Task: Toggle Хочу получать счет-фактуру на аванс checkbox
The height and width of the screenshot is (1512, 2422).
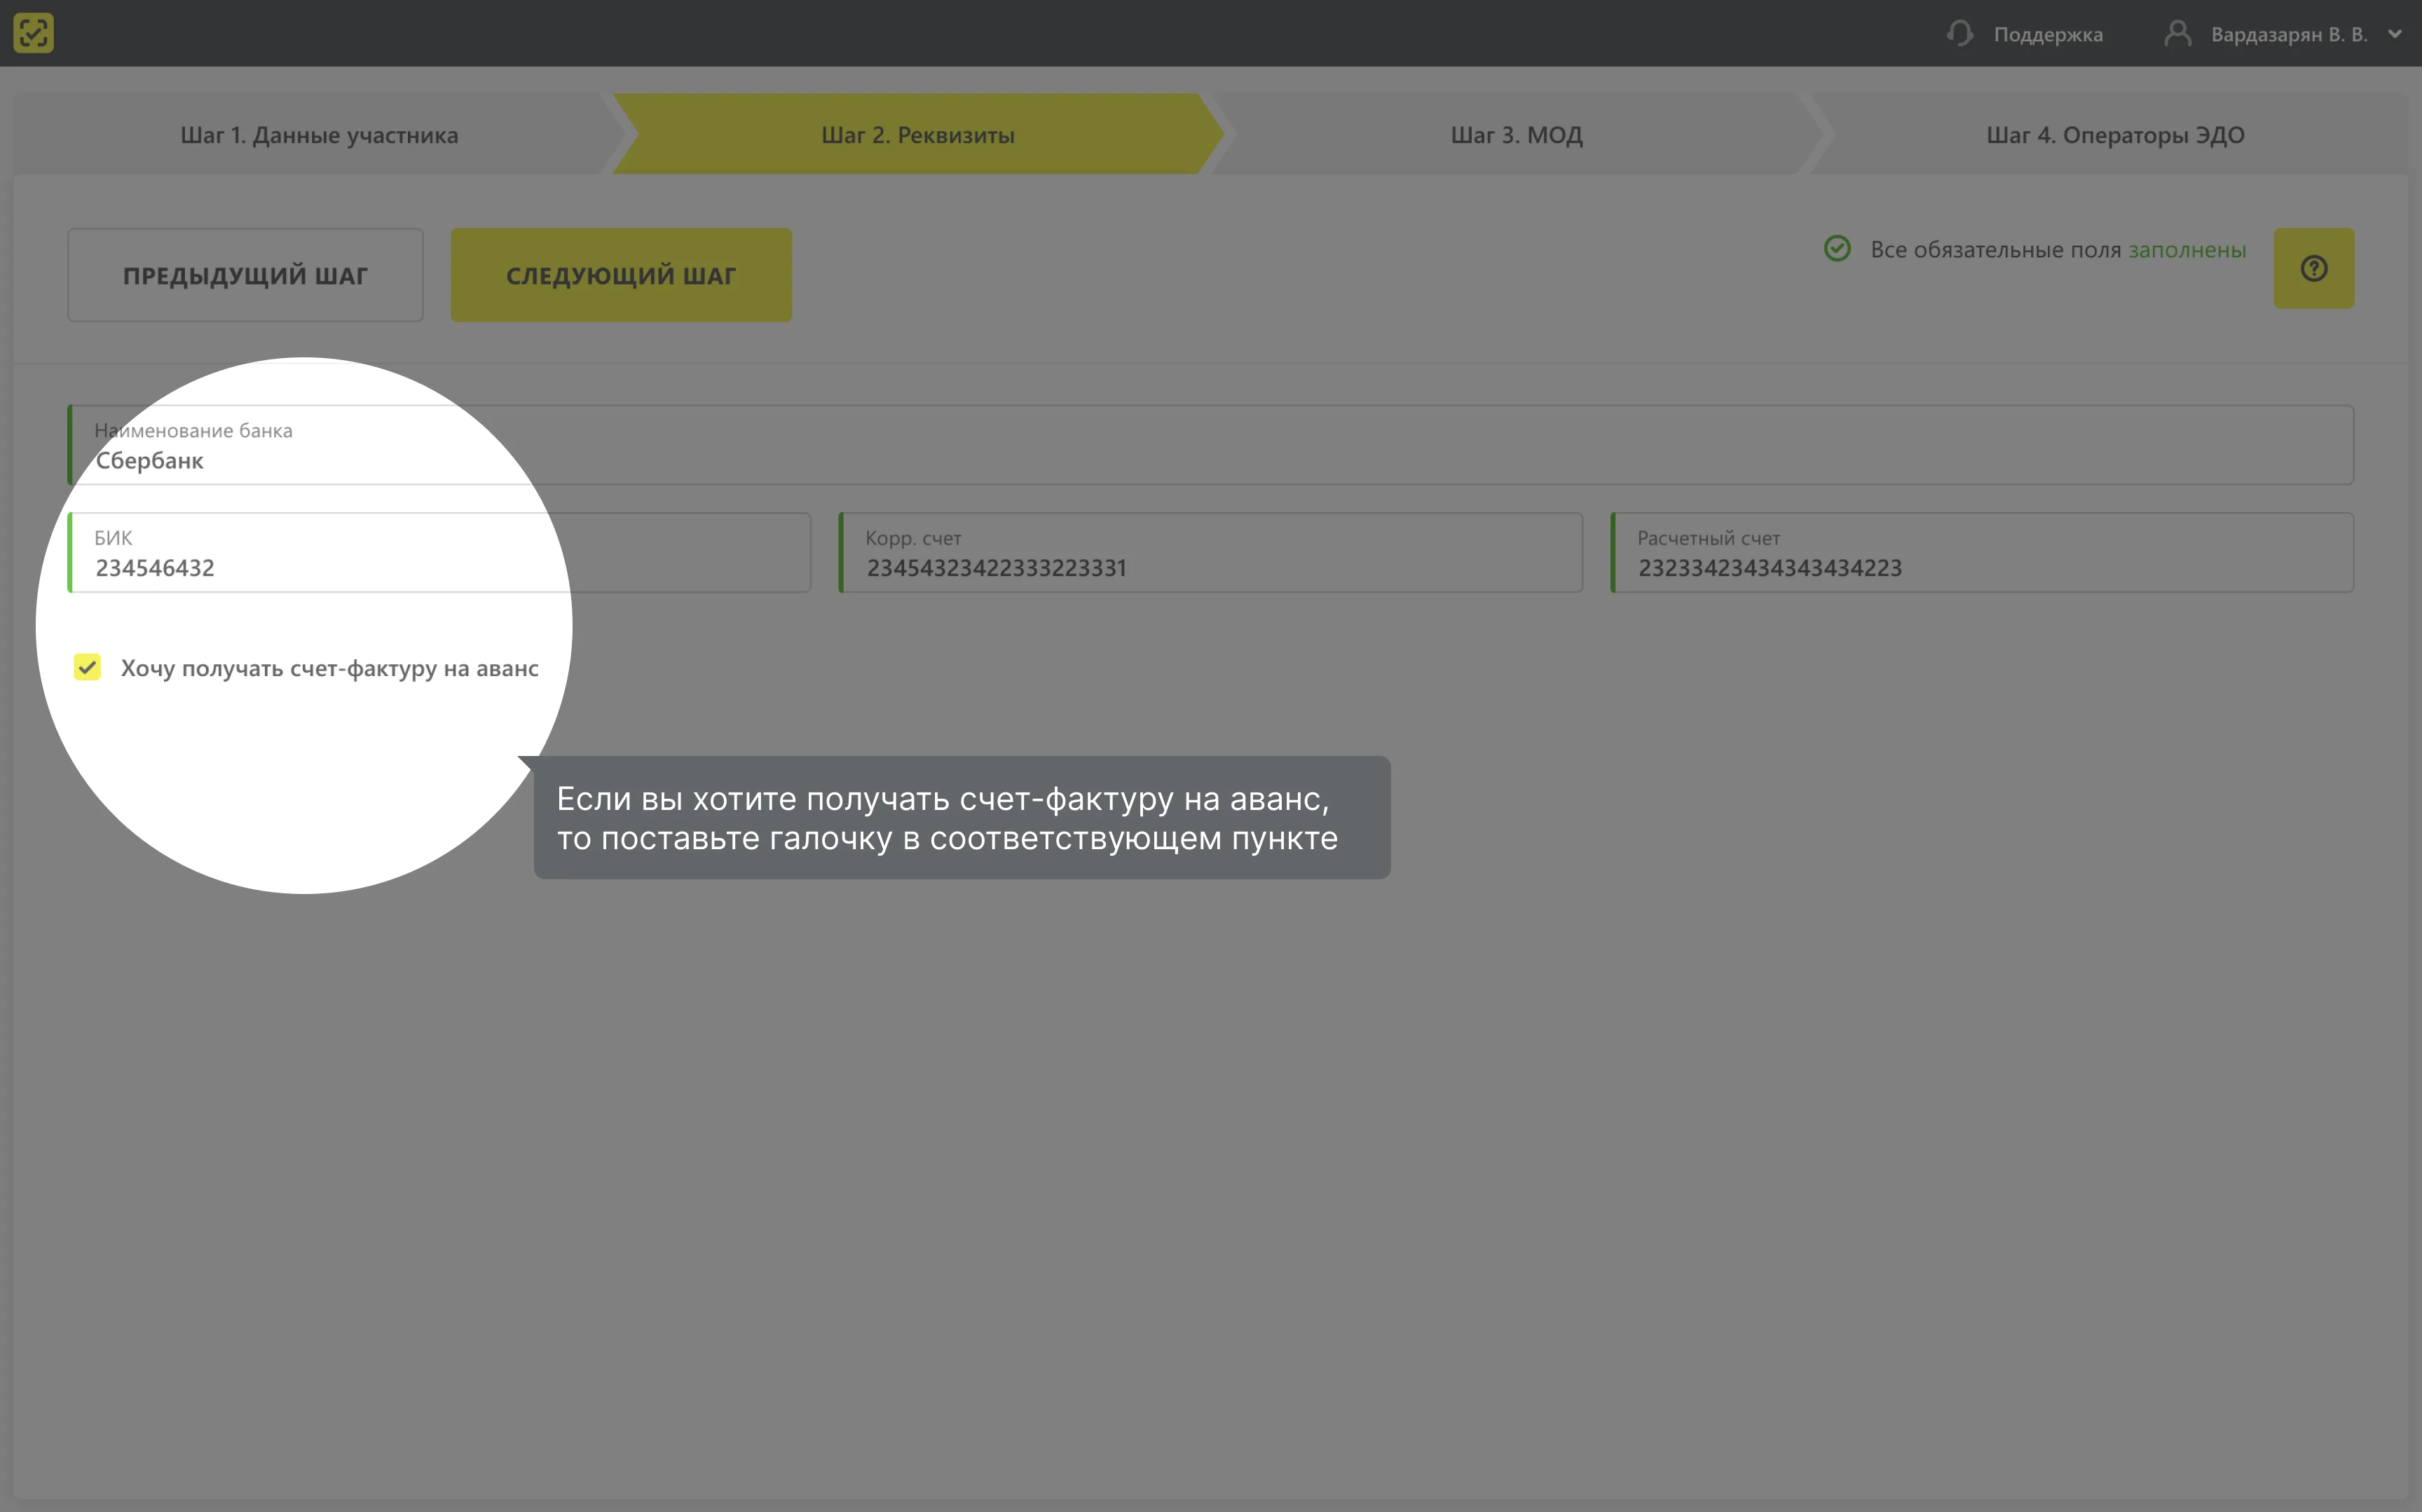Action: tap(87, 667)
